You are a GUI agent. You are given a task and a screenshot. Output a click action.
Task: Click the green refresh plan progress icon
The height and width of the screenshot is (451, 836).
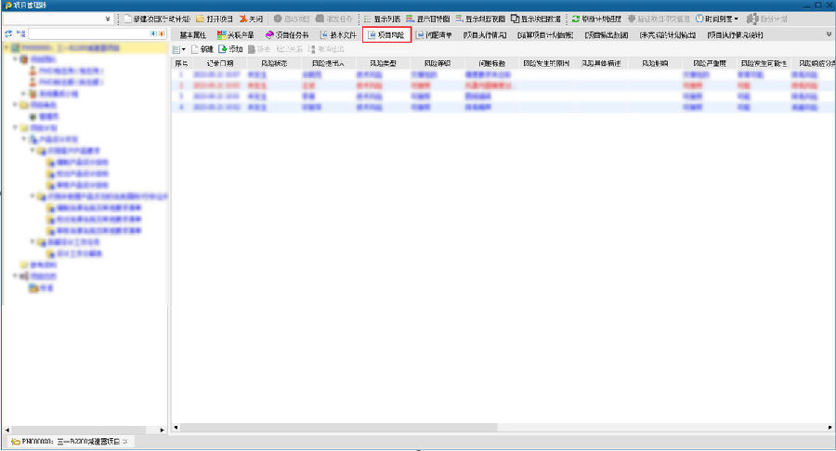pyautogui.click(x=575, y=19)
